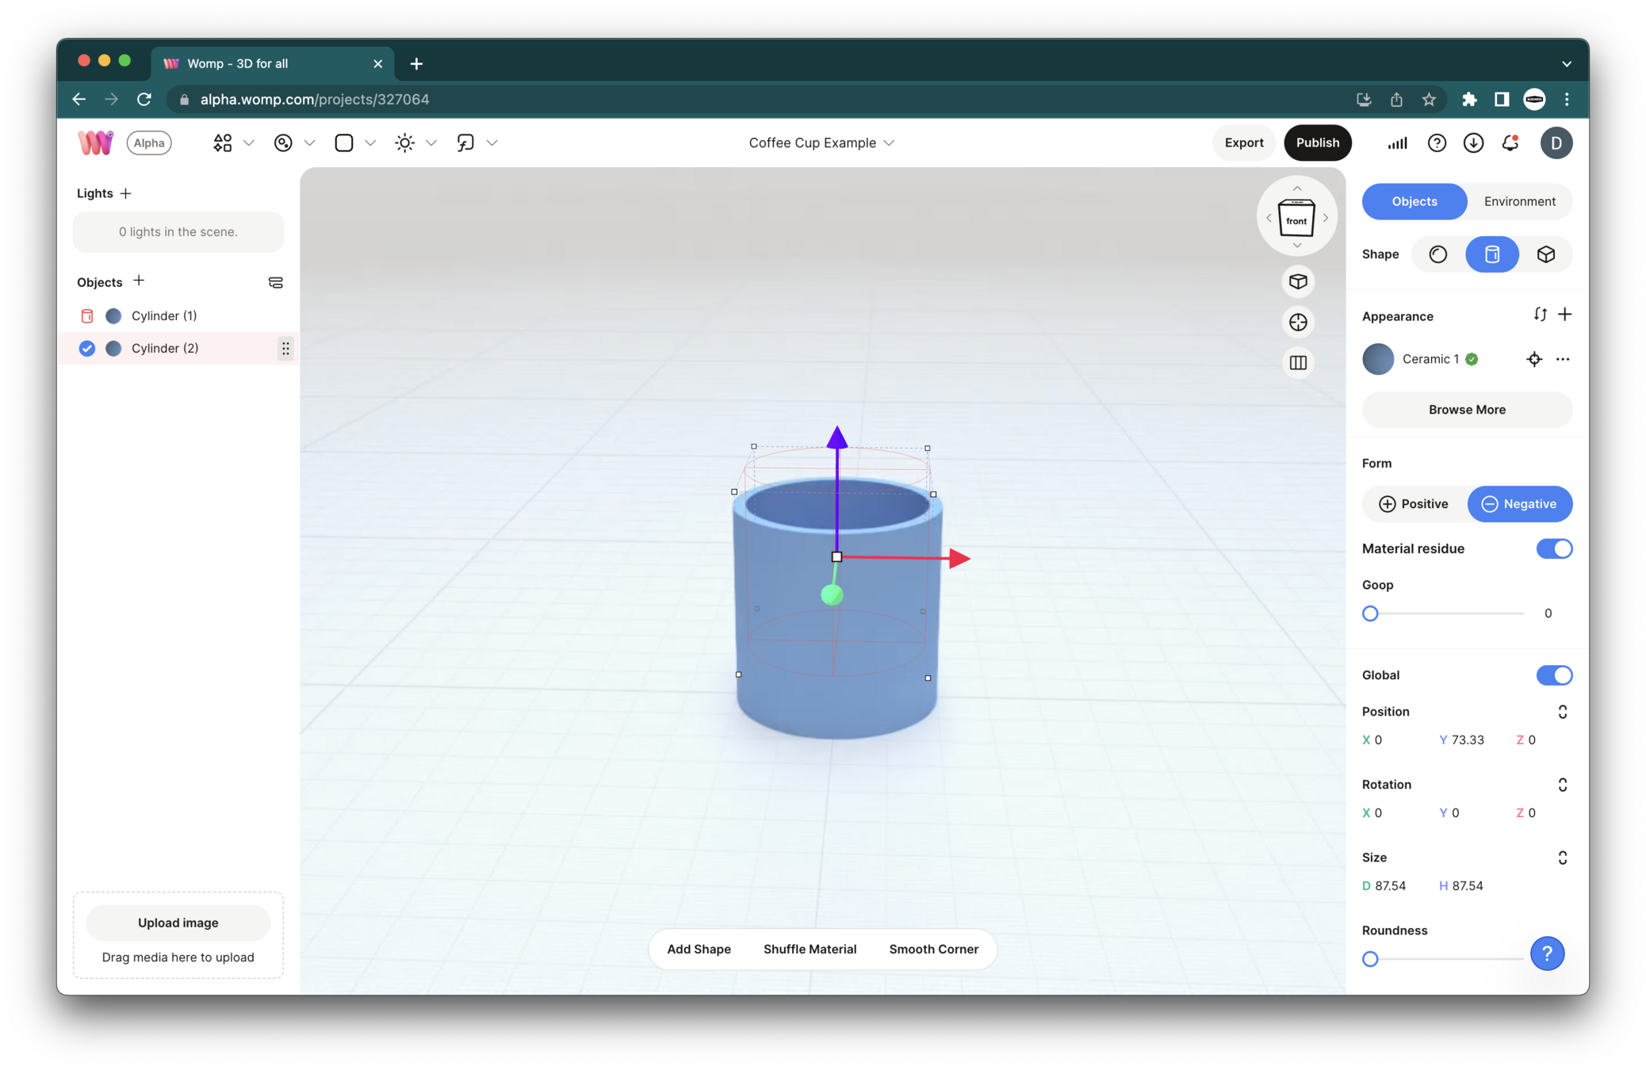1646x1070 pixels.
Task: Select the Positive form option
Action: [x=1414, y=504]
